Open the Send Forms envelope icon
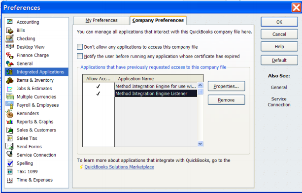Viewport: 302px width, 193px height. 9,146
